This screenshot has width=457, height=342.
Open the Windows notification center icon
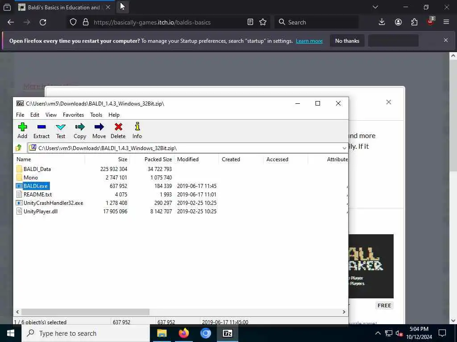pyautogui.click(x=442, y=333)
